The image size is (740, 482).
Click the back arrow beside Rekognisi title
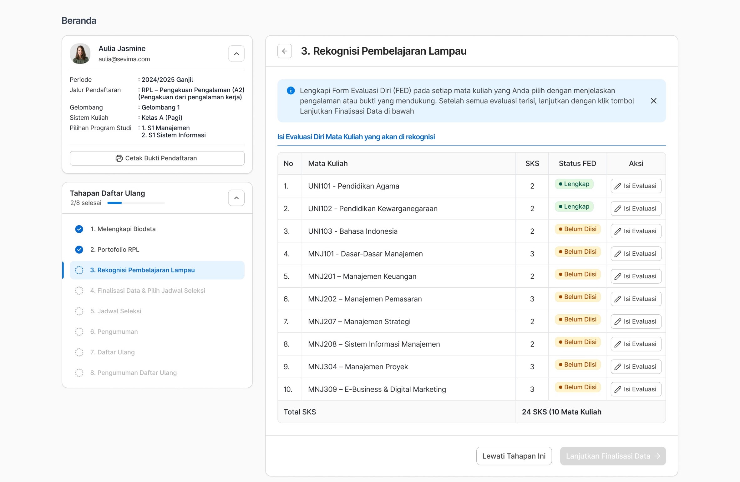(x=284, y=51)
